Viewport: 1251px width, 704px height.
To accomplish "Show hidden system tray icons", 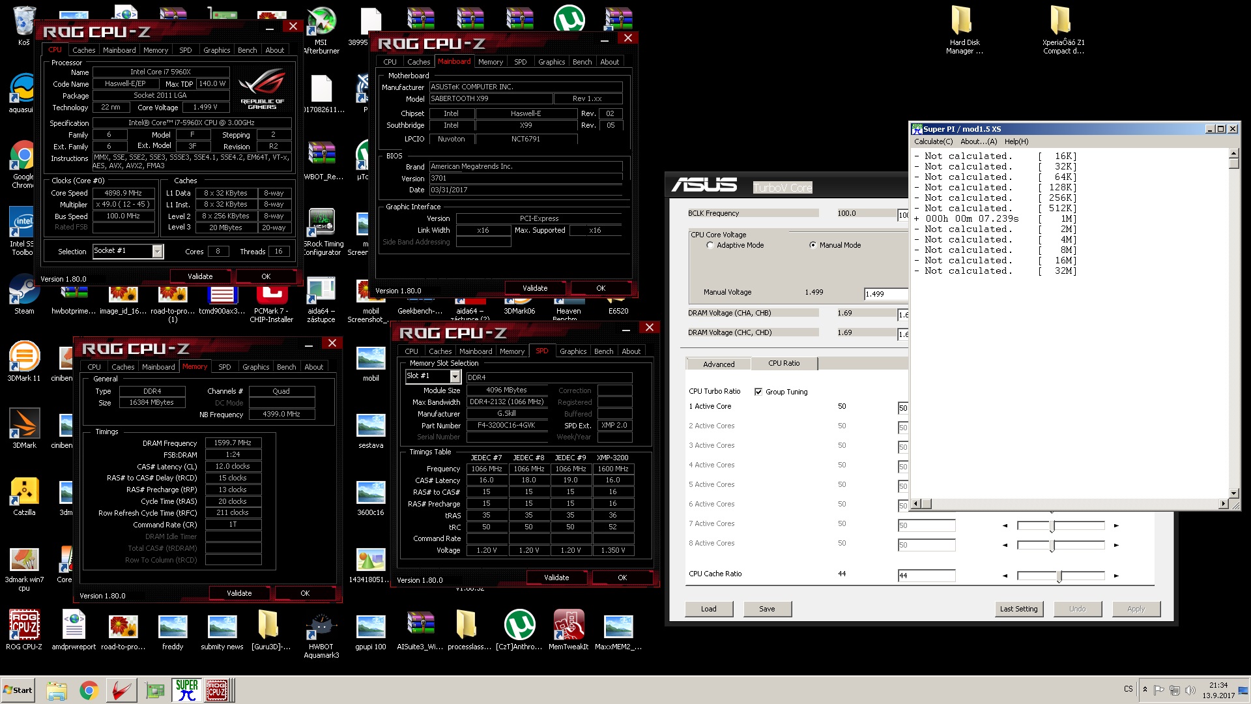I will 1145,690.
